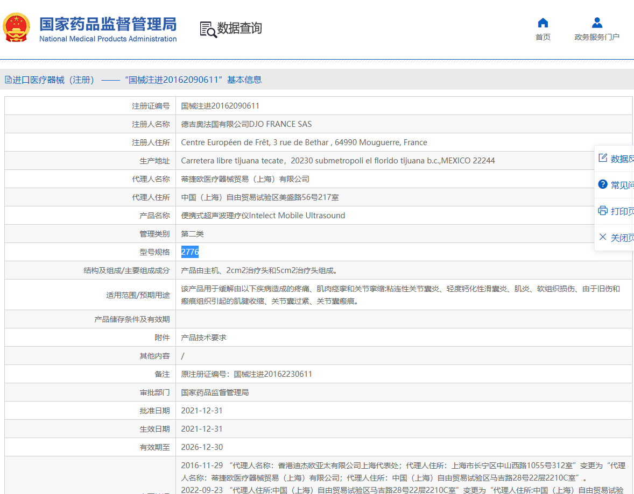Click the 产品名称 row label

point(154,216)
